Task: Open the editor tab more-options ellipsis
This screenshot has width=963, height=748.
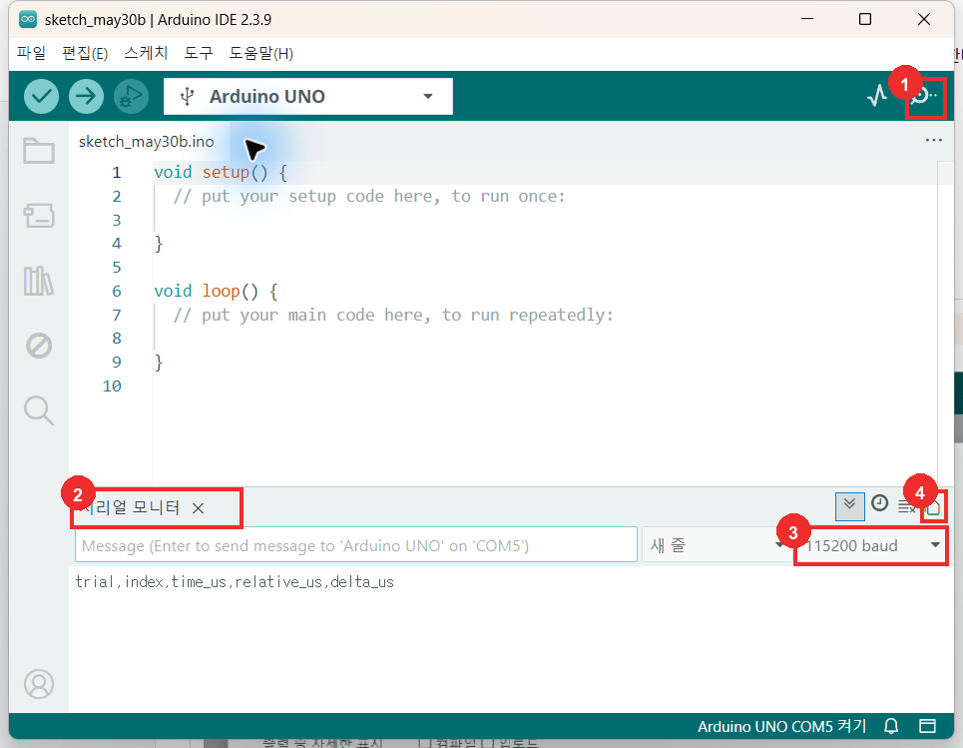Action: [933, 141]
